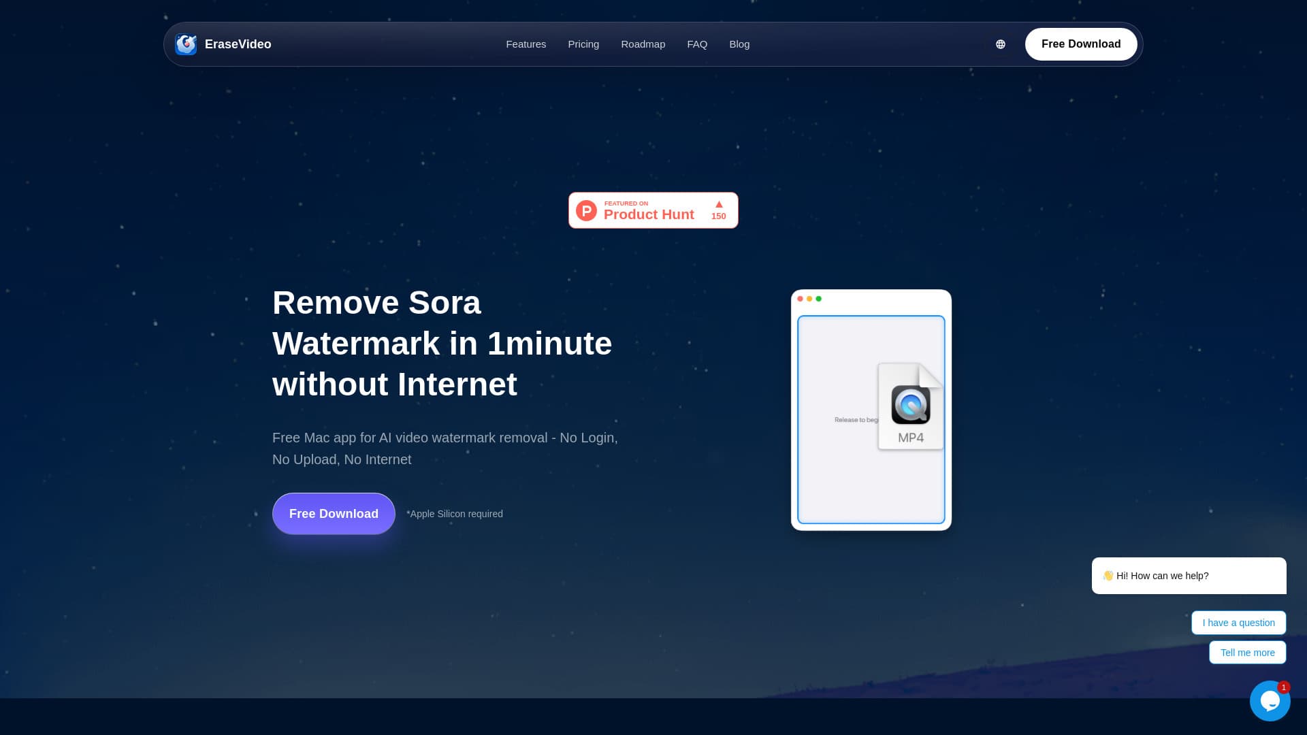Open the Pricing page from navigation
Screen dimensions: 1307x735
coord(583,44)
